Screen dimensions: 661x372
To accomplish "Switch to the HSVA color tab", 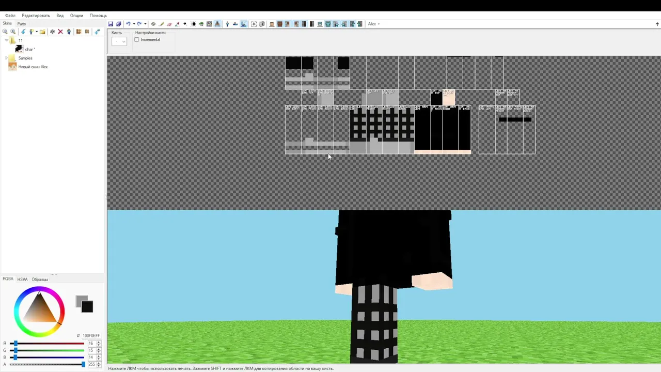I will click(x=22, y=280).
